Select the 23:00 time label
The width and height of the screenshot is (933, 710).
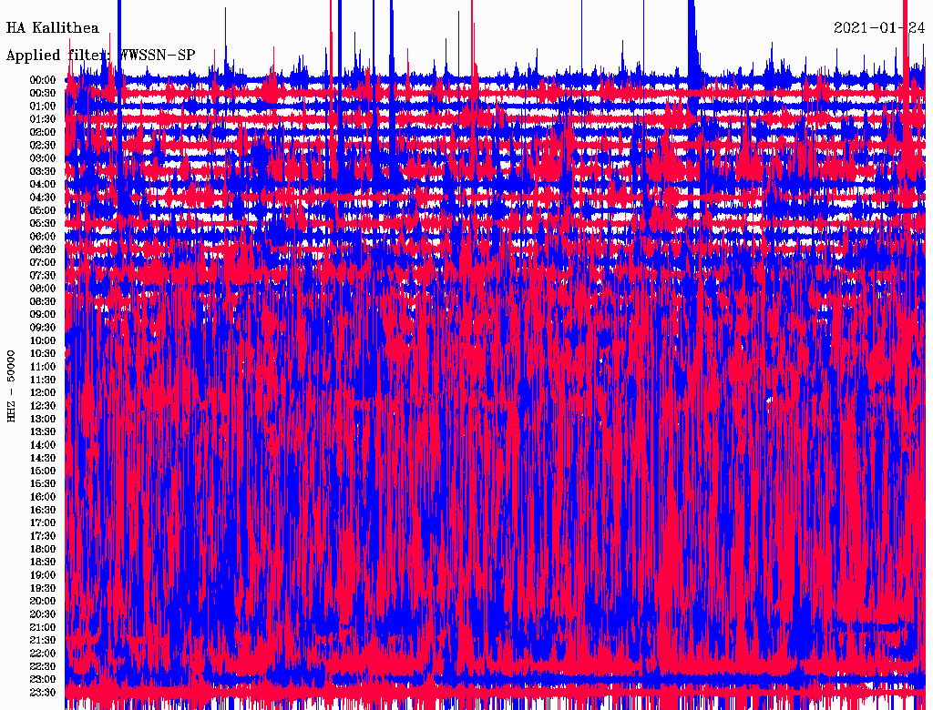click(43, 680)
